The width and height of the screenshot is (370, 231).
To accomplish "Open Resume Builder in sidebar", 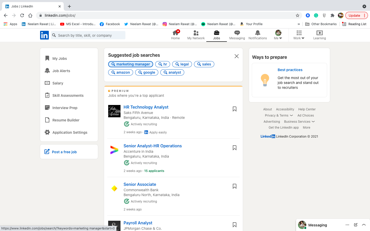I will point(62,120).
